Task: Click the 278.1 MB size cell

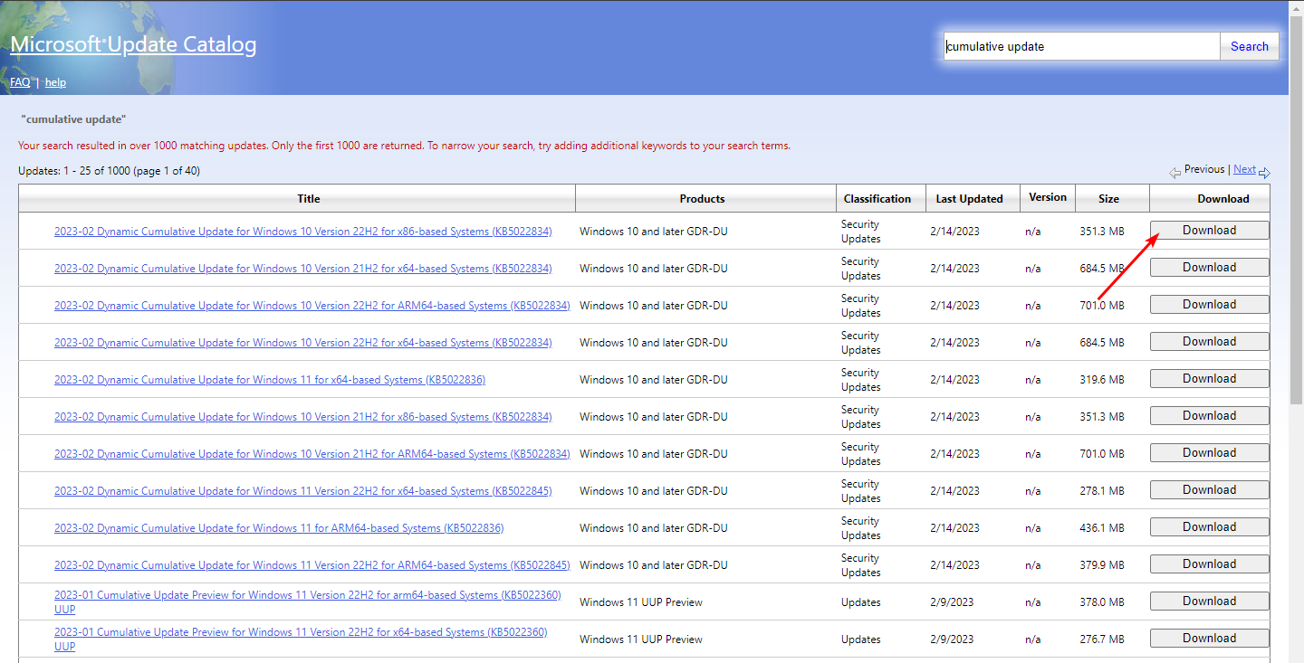Action: click(1102, 491)
